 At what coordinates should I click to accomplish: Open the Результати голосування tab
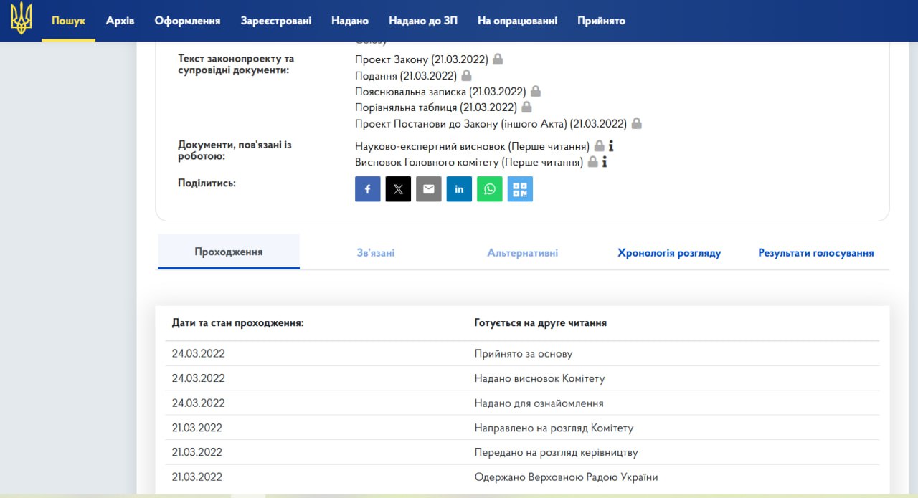point(816,253)
